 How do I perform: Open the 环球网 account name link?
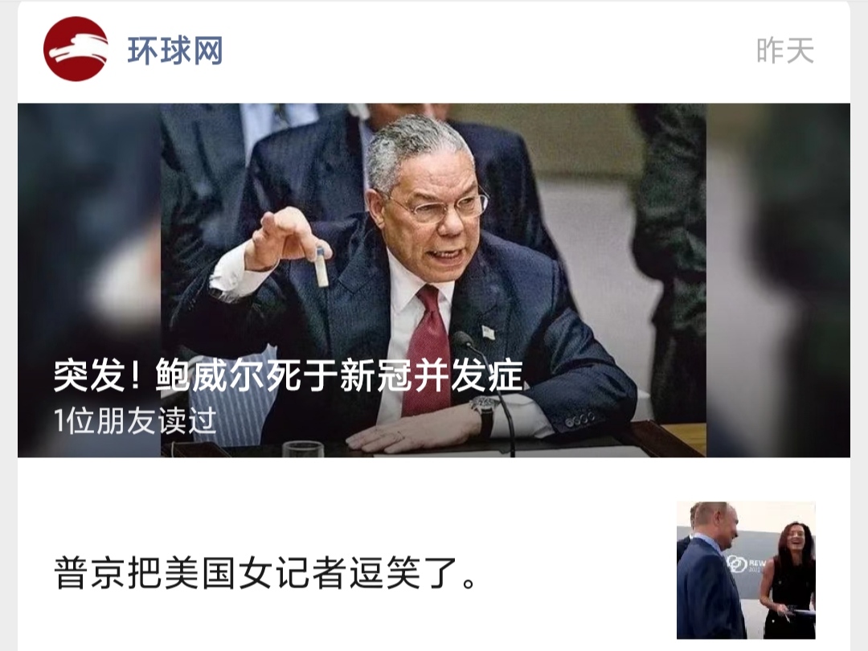coord(175,51)
